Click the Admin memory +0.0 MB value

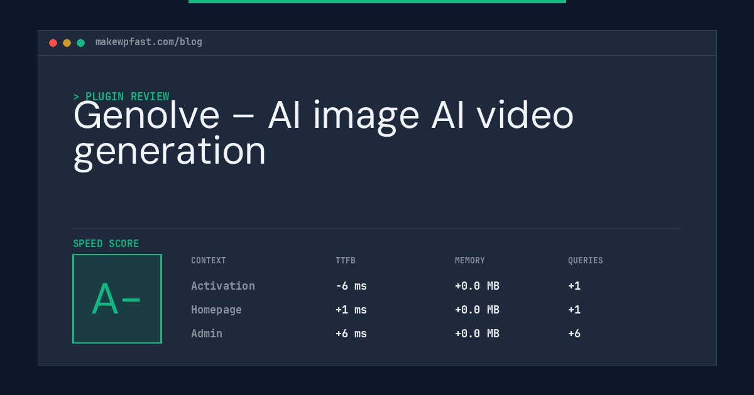477,334
